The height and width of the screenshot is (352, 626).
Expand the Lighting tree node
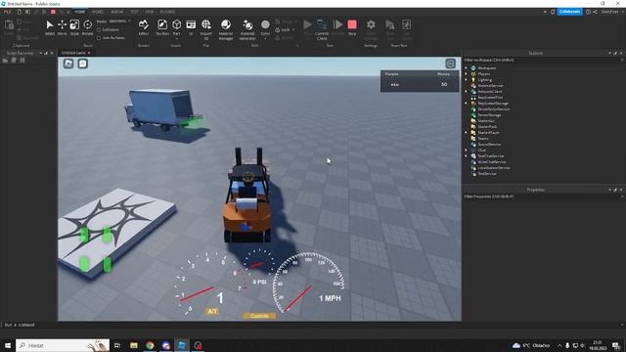[x=466, y=80]
